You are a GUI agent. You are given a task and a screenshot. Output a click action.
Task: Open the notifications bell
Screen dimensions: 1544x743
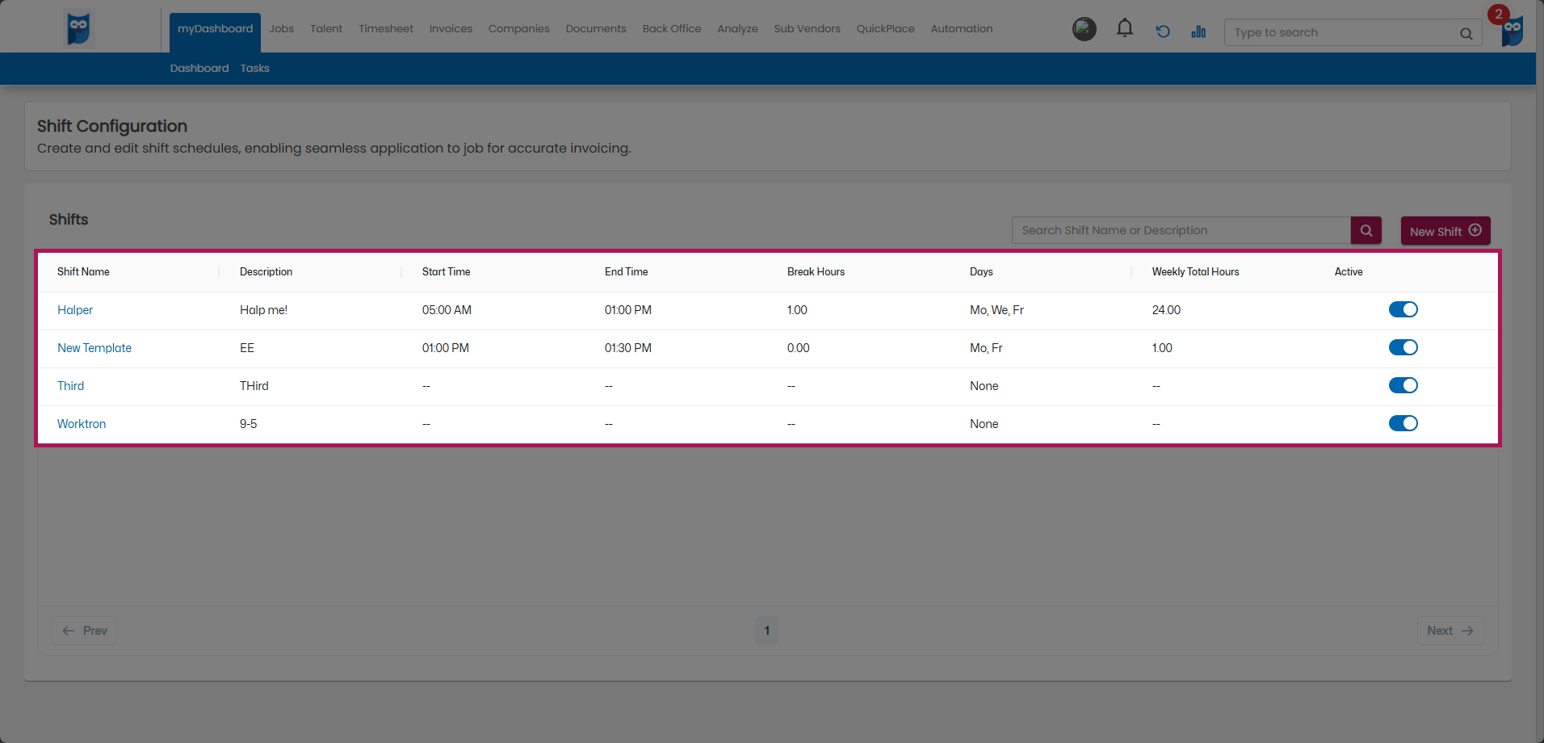(x=1124, y=29)
